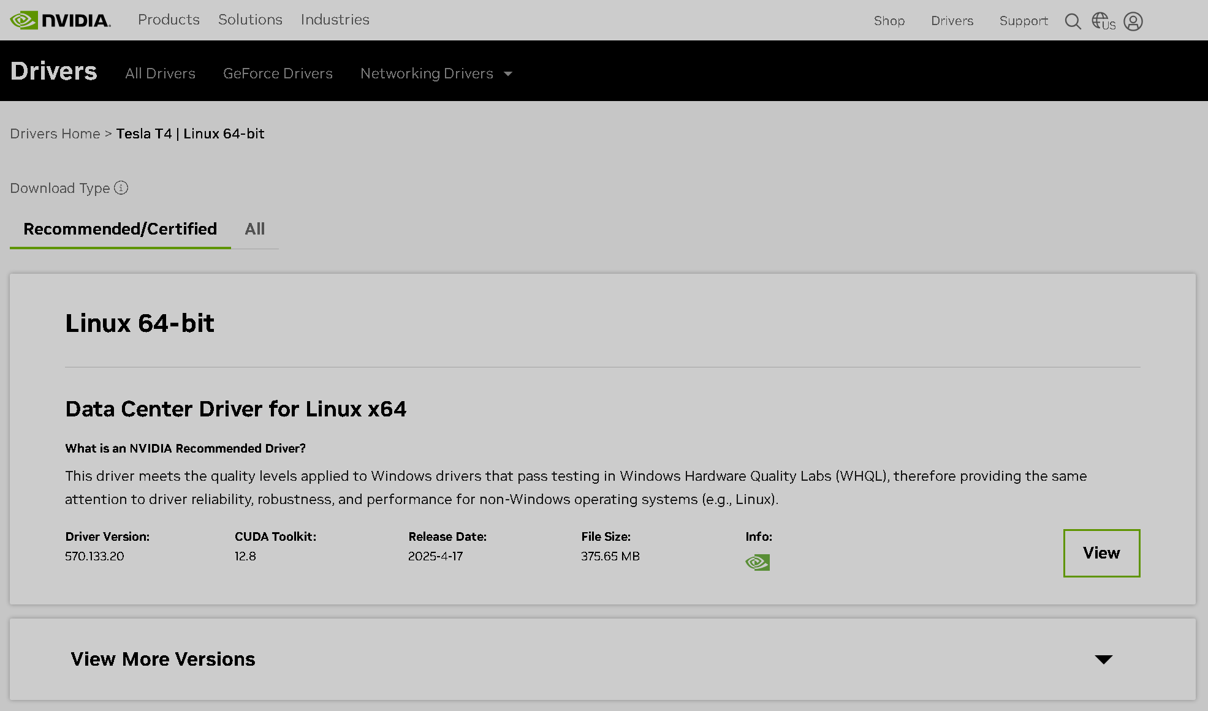The height and width of the screenshot is (711, 1208).
Task: Open the Industries menu
Action: tap(335, 20)
